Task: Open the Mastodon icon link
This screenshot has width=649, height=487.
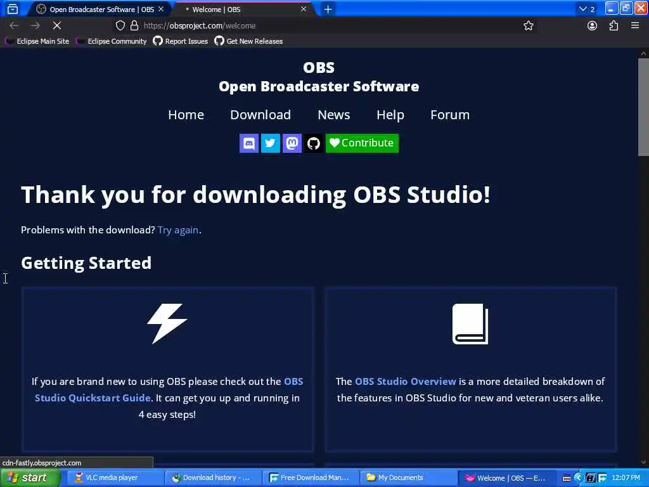Action: [x=292, y=143]
